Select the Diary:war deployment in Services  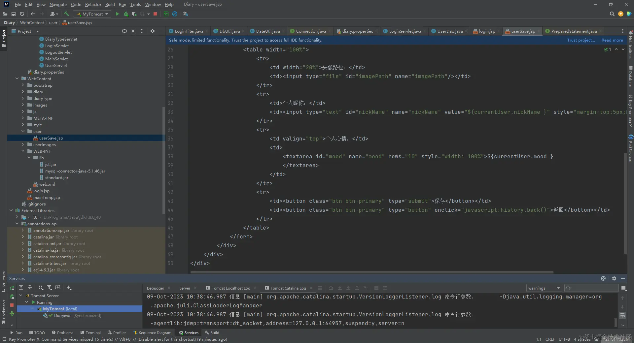coord(72,315)
